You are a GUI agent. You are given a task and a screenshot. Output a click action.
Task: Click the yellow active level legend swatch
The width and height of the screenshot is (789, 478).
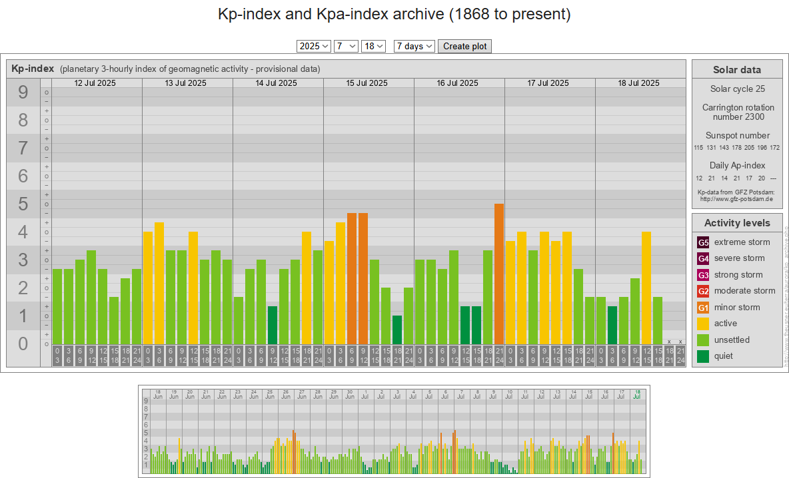(703, 324)
